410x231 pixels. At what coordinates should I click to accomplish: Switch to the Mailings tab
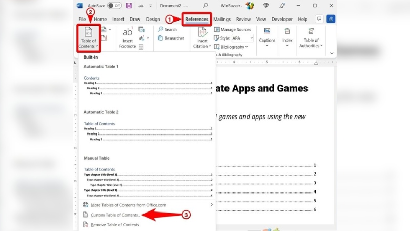click(x=222, y=19)
